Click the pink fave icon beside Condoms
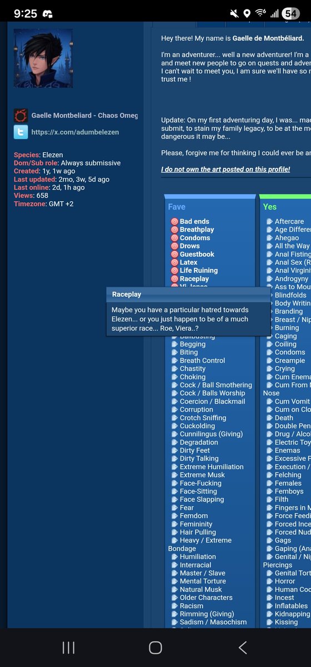The width and height of the screenshot is (311, 667). pyautogui.click(x=174, y=238)
